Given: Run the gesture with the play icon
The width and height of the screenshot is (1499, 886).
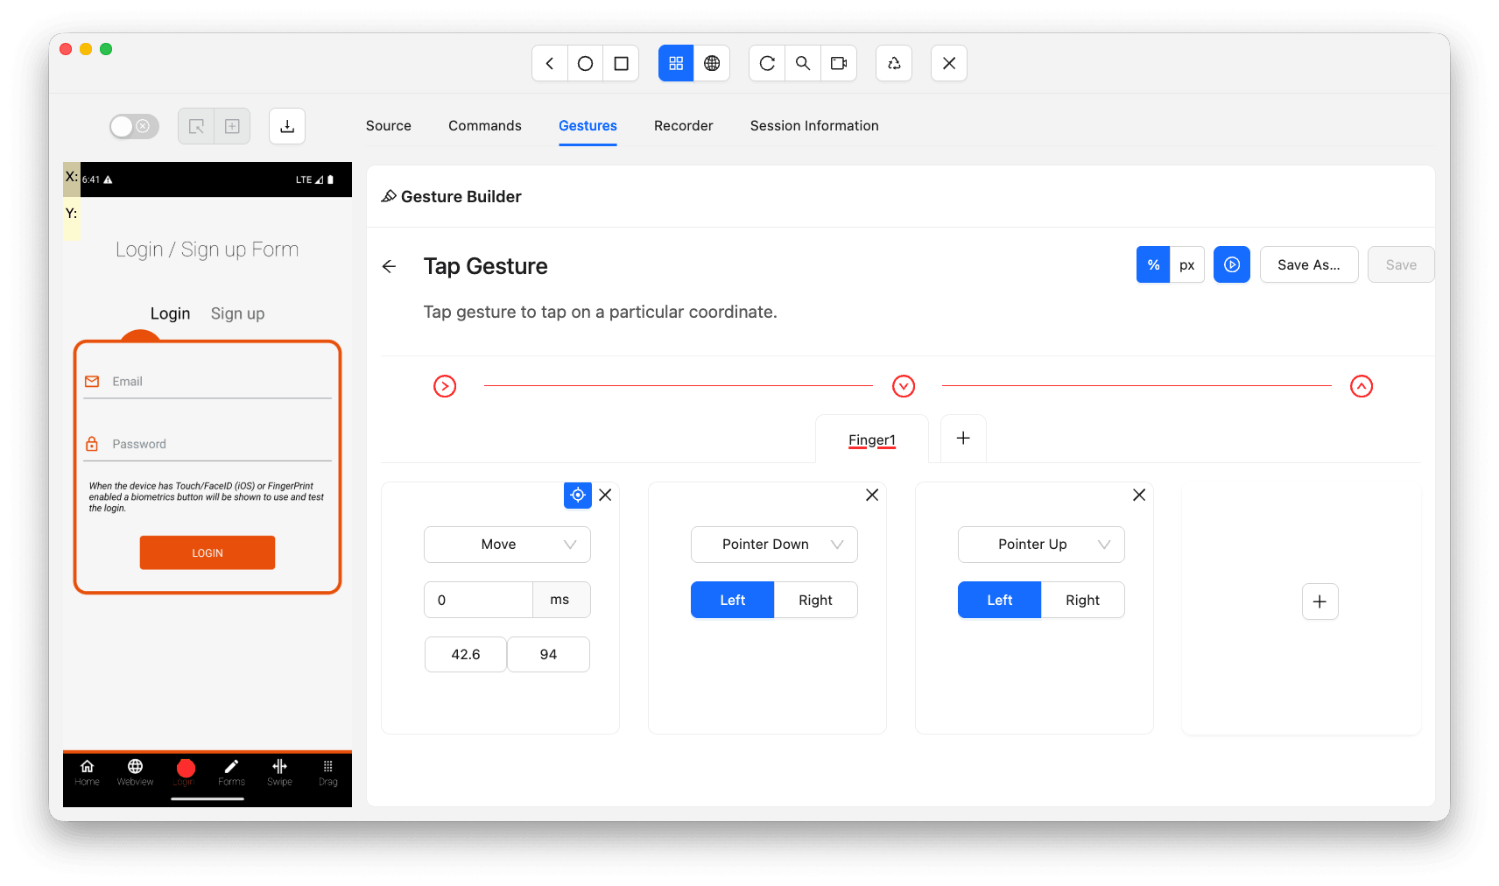Looking at the screenshot, I should (1231, 264).
